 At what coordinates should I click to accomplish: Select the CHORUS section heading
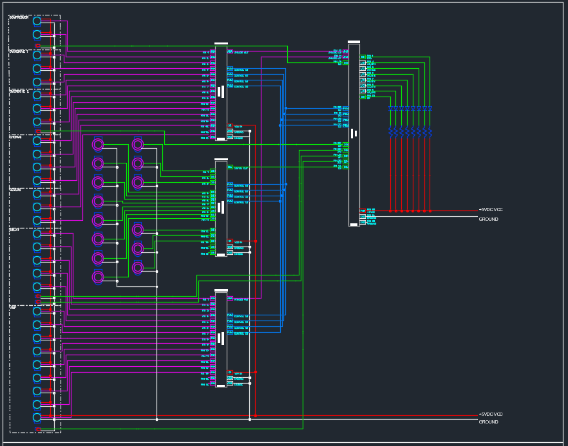pos(15,136)
